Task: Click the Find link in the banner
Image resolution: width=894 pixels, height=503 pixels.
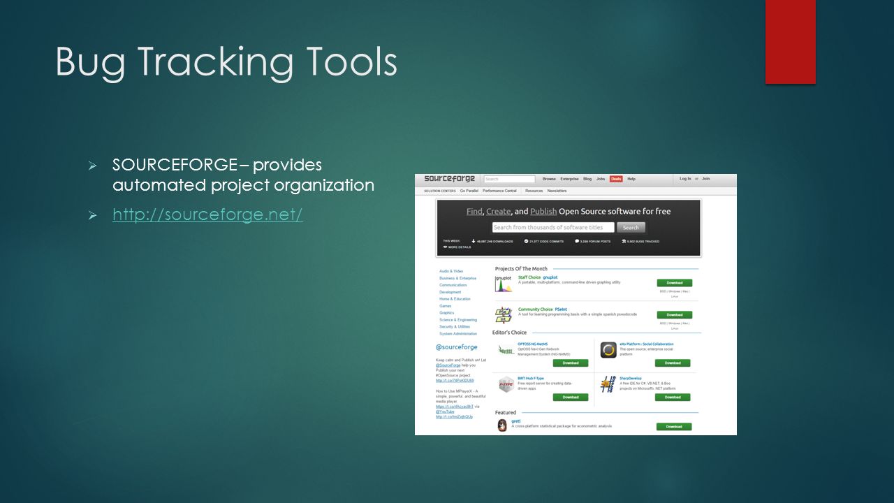Action: 474,211
